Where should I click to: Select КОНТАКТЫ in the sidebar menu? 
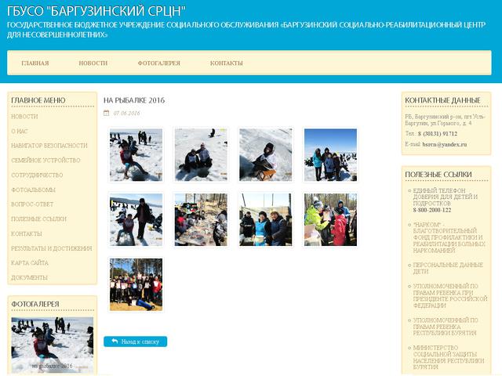coord(27,233)
